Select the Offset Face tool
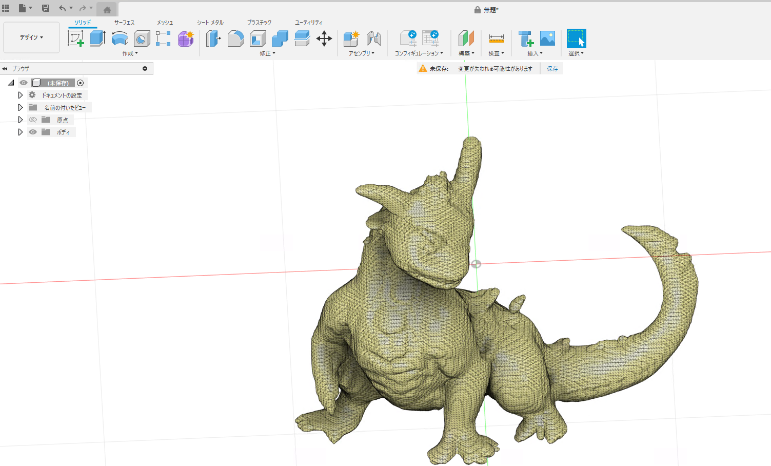 302,38
